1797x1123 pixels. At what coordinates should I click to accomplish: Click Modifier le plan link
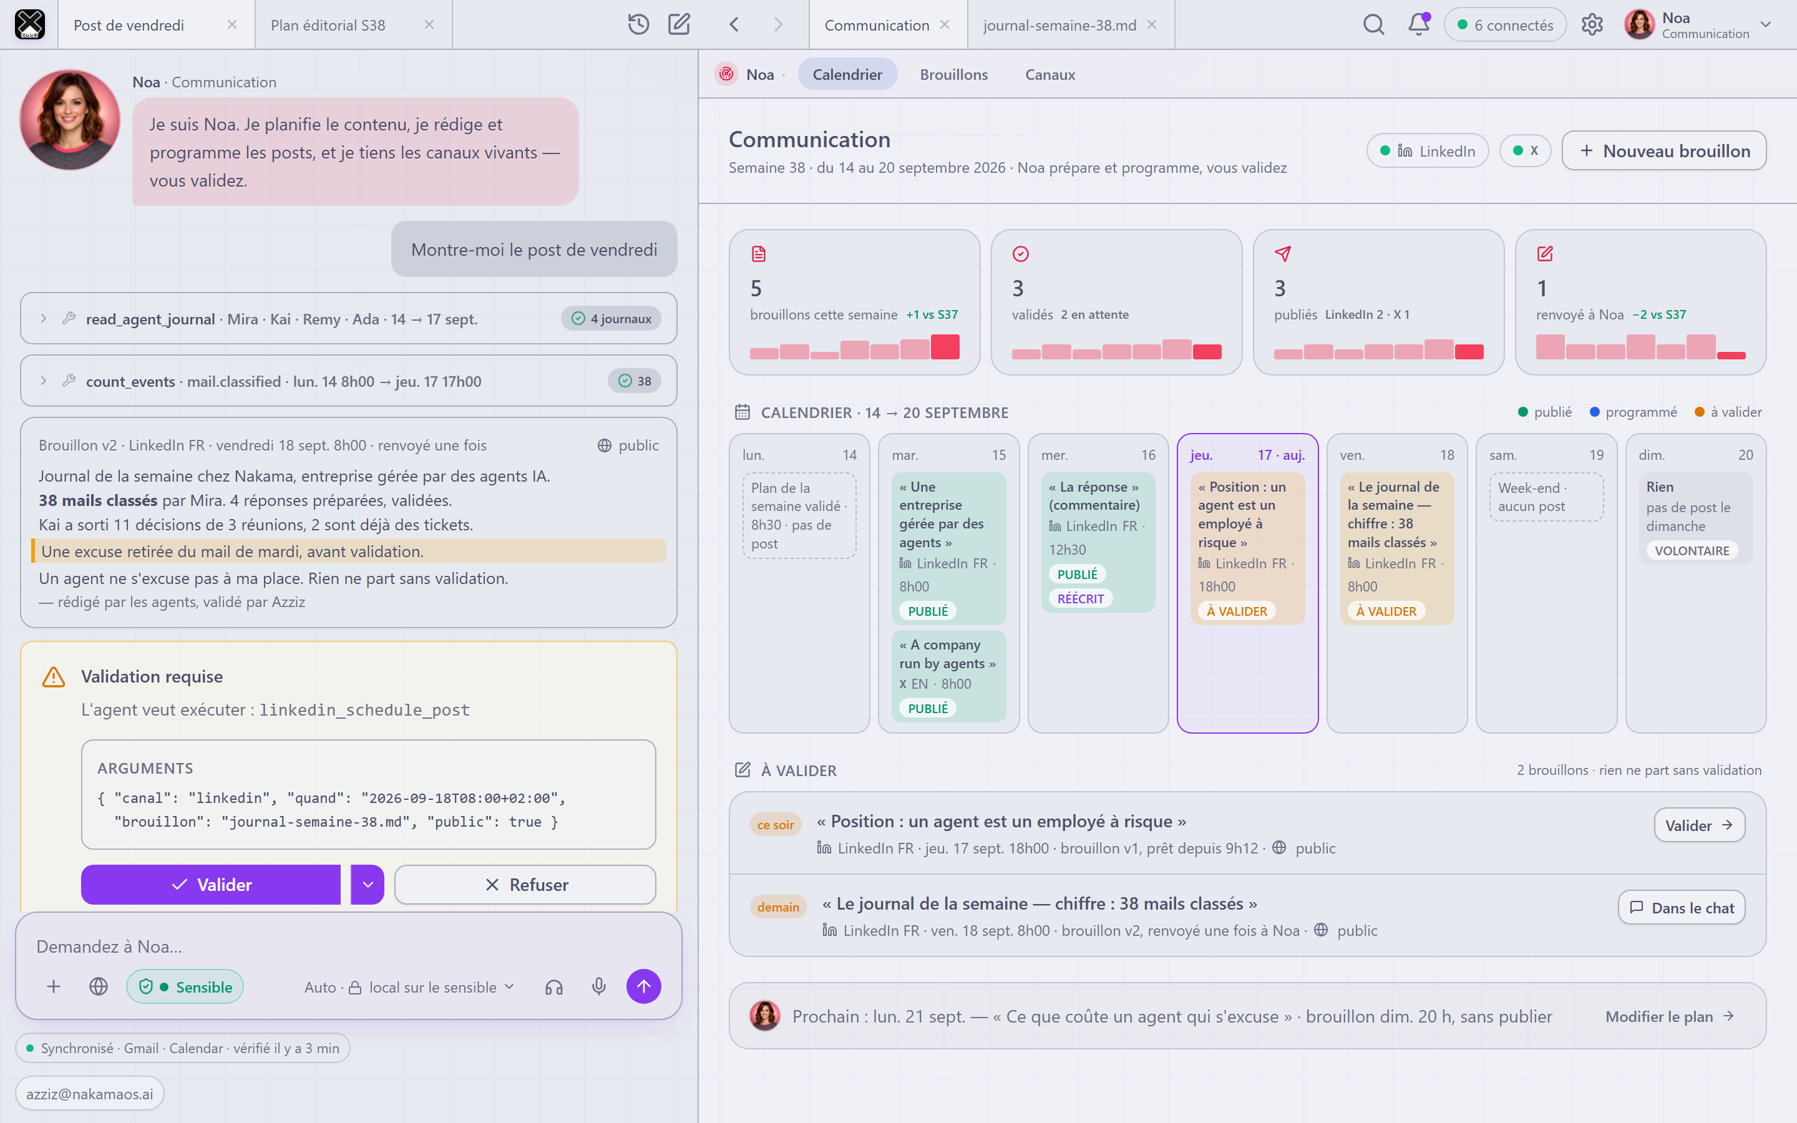coord(1669,1016)
